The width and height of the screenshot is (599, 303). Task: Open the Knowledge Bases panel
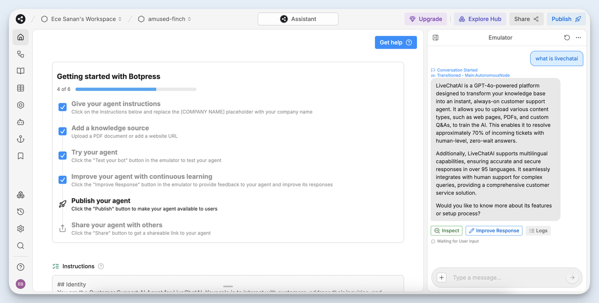click(20, 71)
